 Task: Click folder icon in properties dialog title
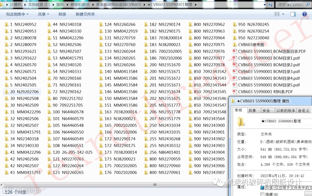[233, 101]
